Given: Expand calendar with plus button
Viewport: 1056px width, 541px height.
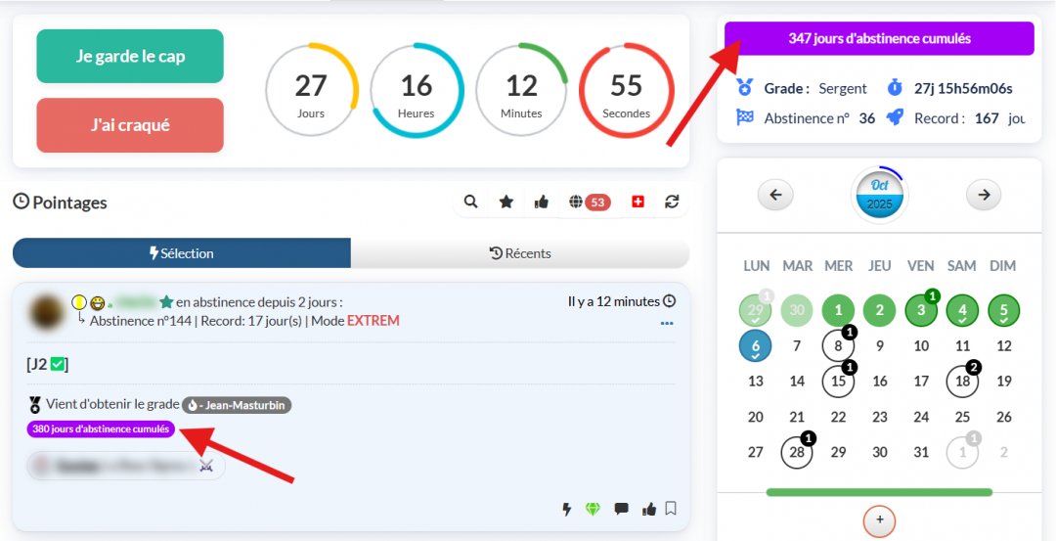Looking at the screenshot, I should [879, 520].
